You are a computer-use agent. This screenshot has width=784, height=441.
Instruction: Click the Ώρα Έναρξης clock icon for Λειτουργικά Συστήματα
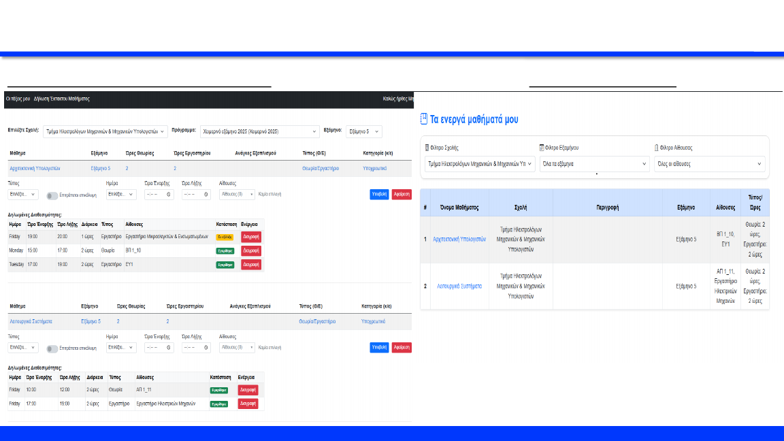[168, 348]
